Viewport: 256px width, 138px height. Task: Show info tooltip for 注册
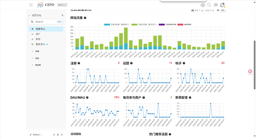click(x=79, y=63)
